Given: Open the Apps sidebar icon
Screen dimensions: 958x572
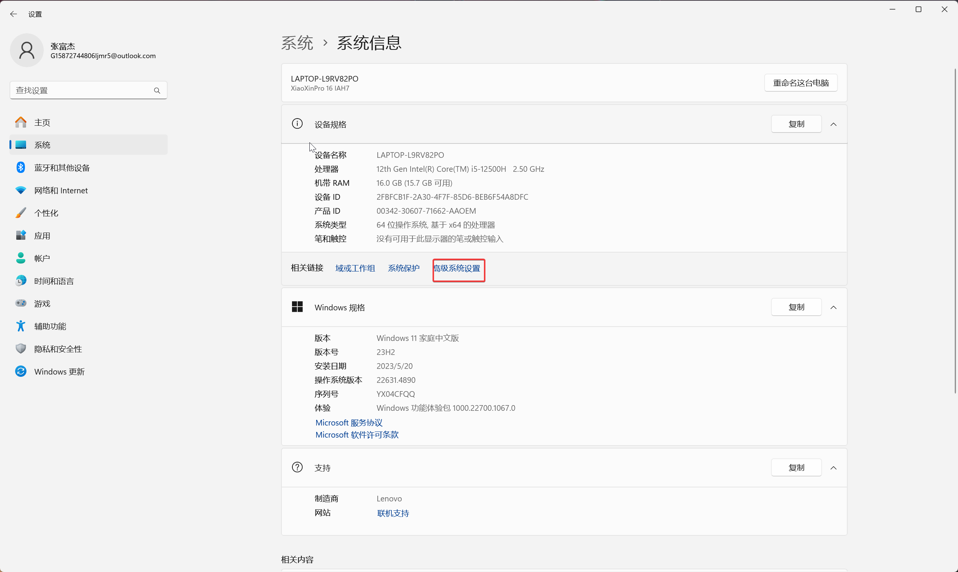Looking at the screenshot, I should tap(21, 236).
